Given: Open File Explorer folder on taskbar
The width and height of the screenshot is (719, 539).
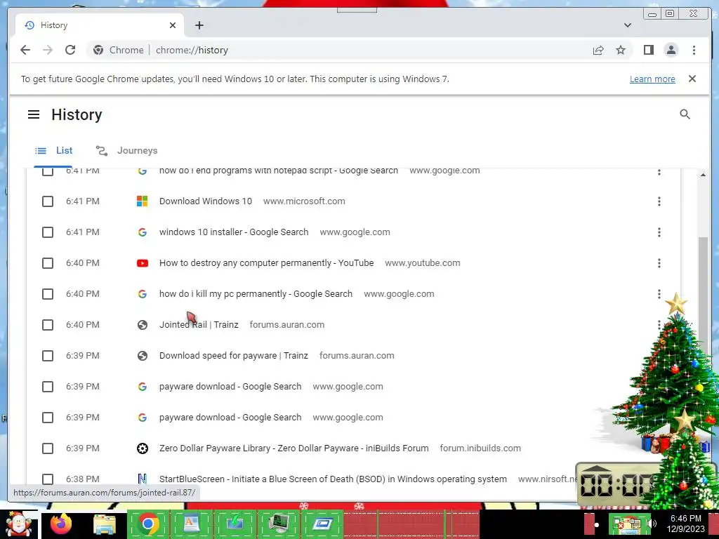Looking at the screenshot, I should tap(105, 525).
